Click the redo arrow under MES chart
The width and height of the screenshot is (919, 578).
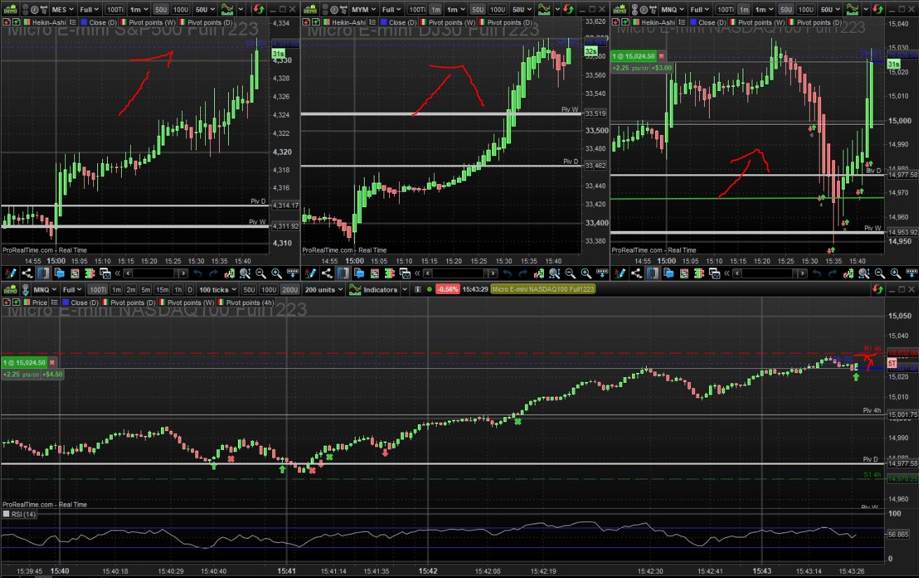click(x=214, y=274)
